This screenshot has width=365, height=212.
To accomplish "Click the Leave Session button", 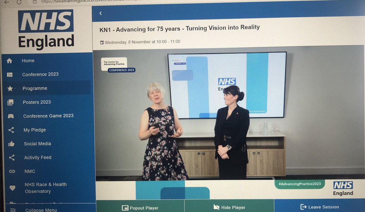I will (319, 205).
